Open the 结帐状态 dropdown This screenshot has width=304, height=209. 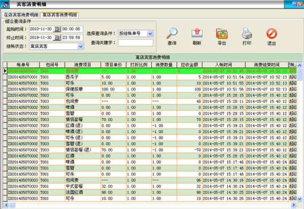[80, 47]
